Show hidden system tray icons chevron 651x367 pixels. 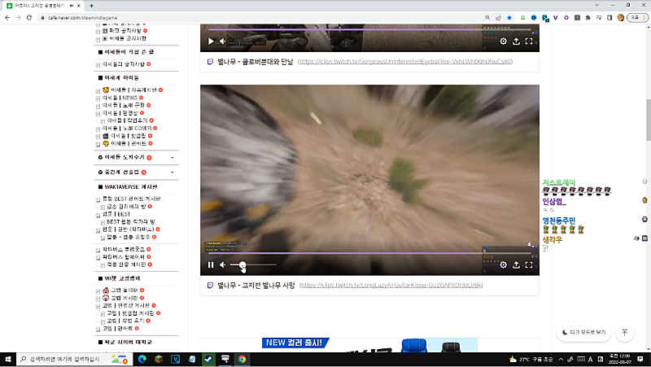pyautogui.click(x=561, y=359)
